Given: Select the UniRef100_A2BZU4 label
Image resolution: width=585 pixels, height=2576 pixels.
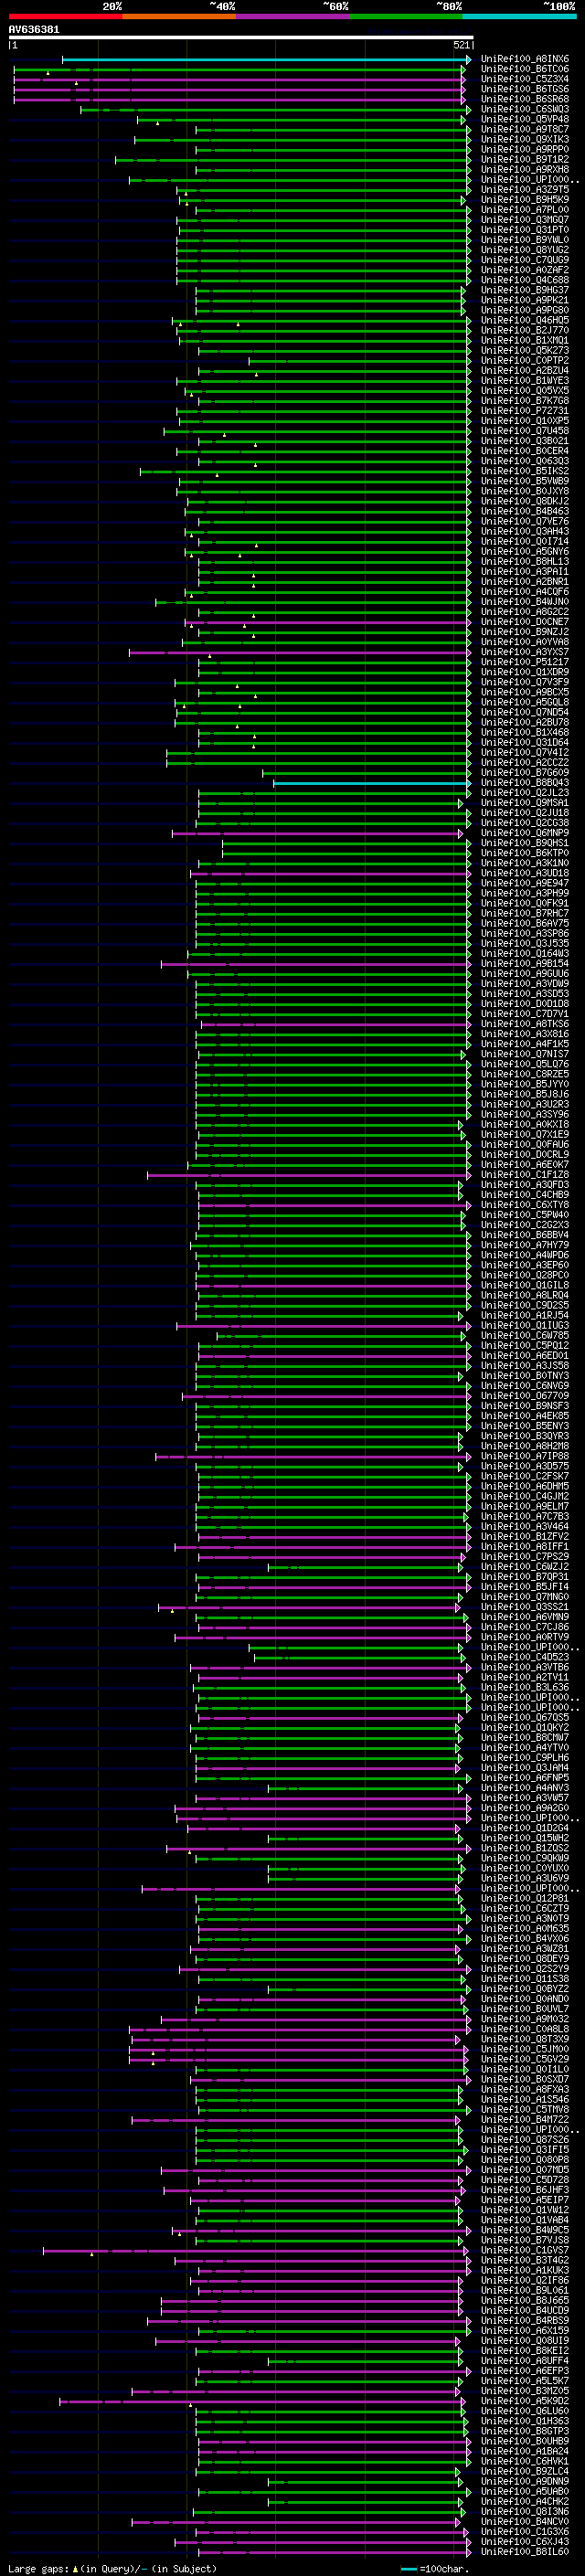Looking at the screenshot, I should click(x=524, y=371).
